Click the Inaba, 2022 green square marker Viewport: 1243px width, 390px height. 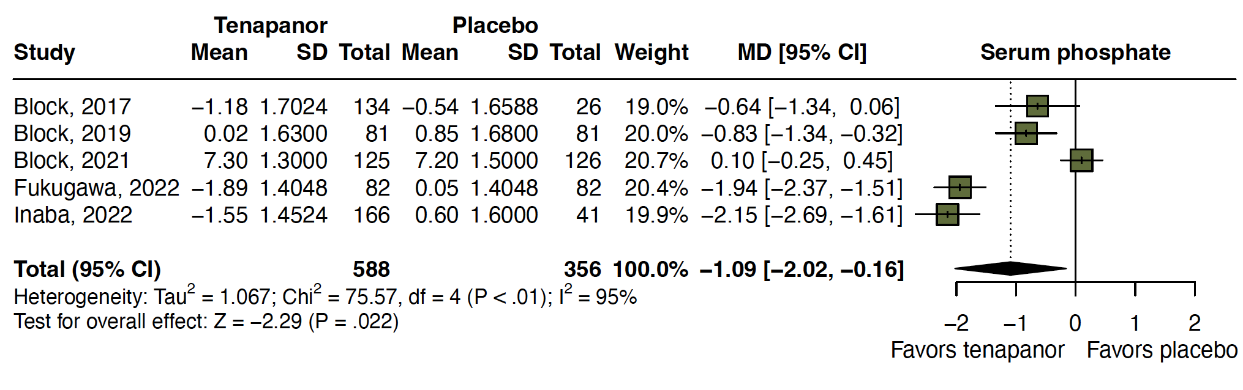[x=947, y=215]
